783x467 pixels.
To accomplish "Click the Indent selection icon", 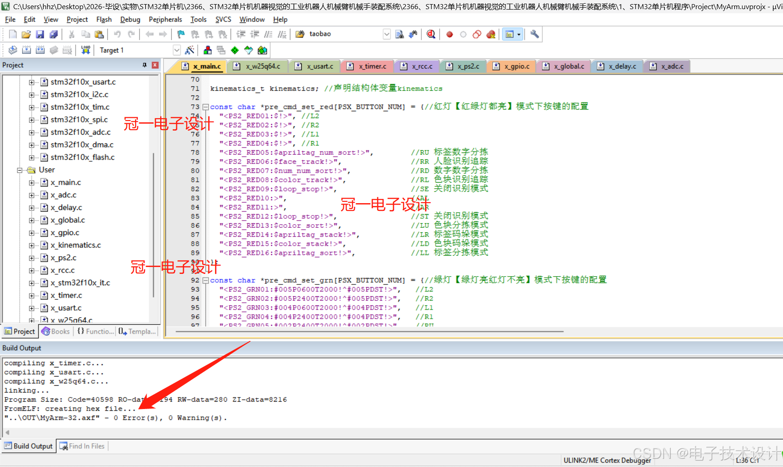I will click(x=241, y=34).
